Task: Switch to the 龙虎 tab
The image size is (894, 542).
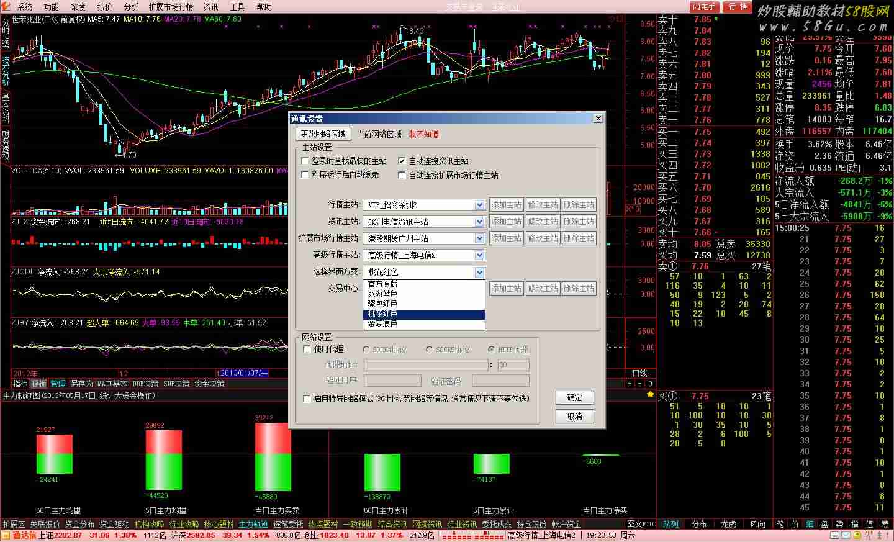Action: click(728, 525)
